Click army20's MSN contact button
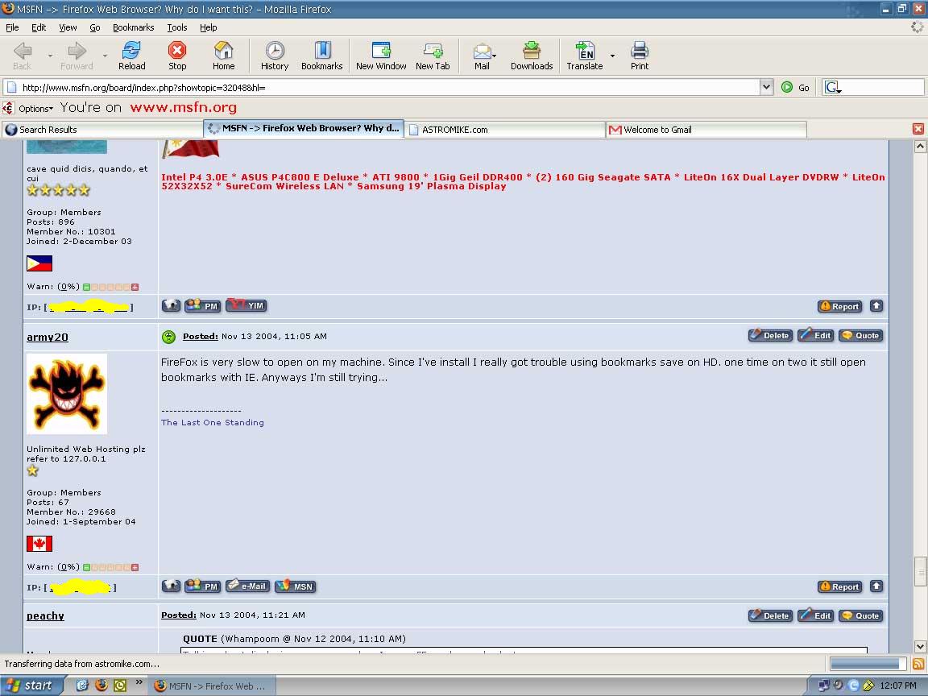Viewport: 928px width, 696px height. (x=296, y=586)
